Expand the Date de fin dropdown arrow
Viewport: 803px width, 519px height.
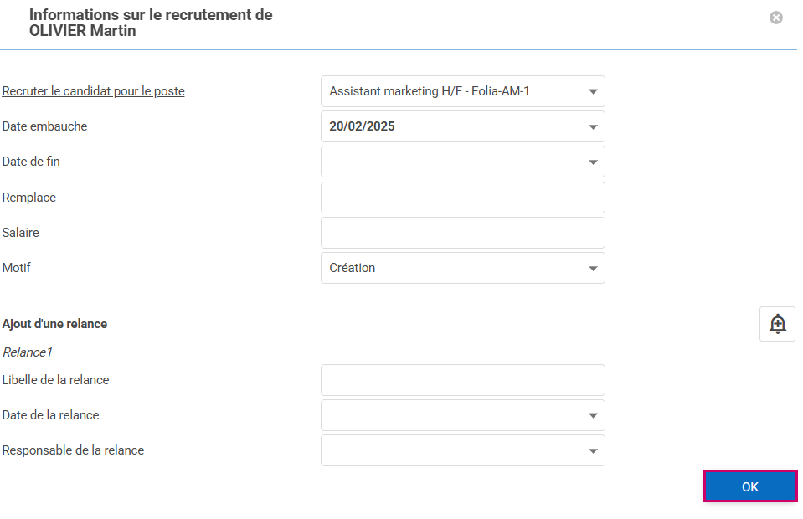(593, 162)
